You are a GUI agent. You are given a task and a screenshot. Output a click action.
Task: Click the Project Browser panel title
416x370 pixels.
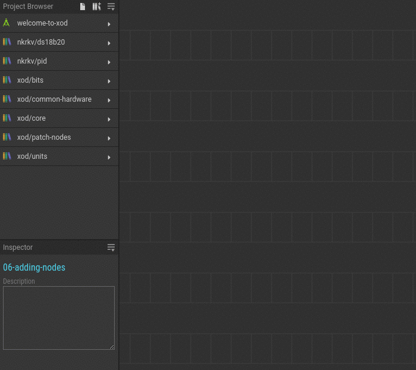[x=28, y=7]
